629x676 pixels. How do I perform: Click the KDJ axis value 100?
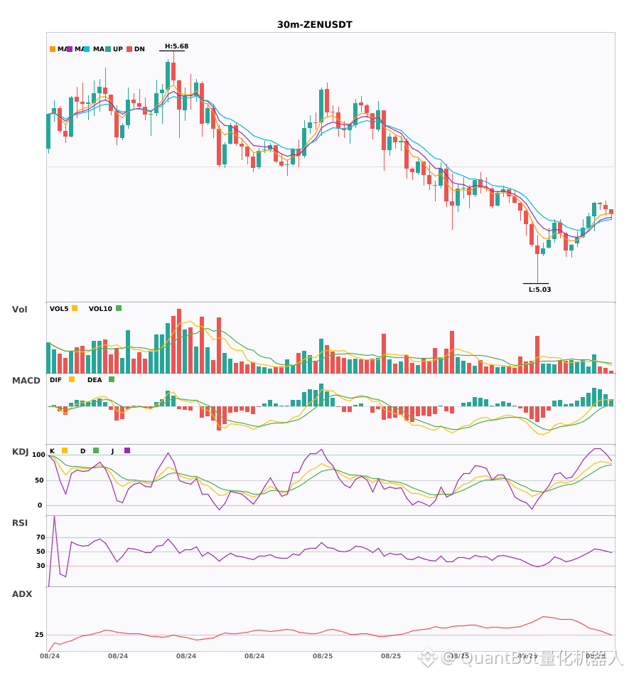point(38,455)
